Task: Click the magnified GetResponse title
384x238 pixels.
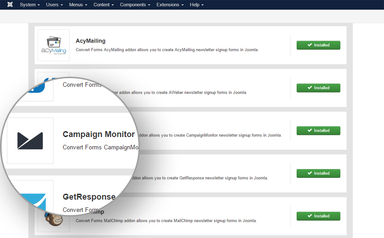Action: [x=89, y=197]
